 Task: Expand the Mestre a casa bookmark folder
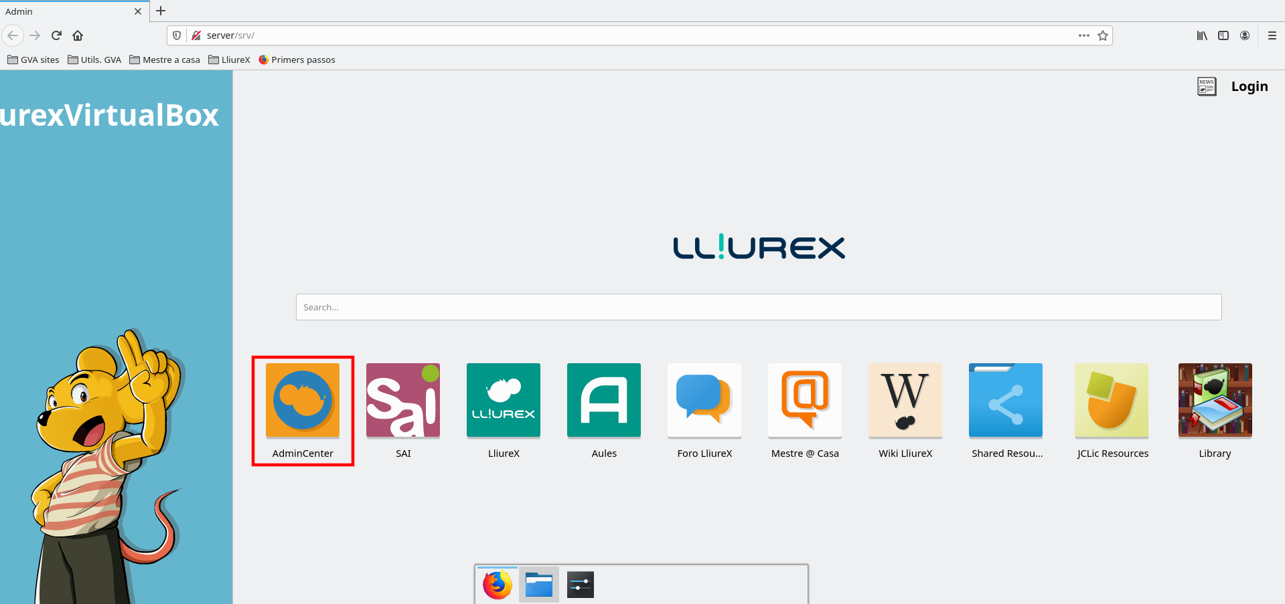pyautogui.click(x=165, y=60)
